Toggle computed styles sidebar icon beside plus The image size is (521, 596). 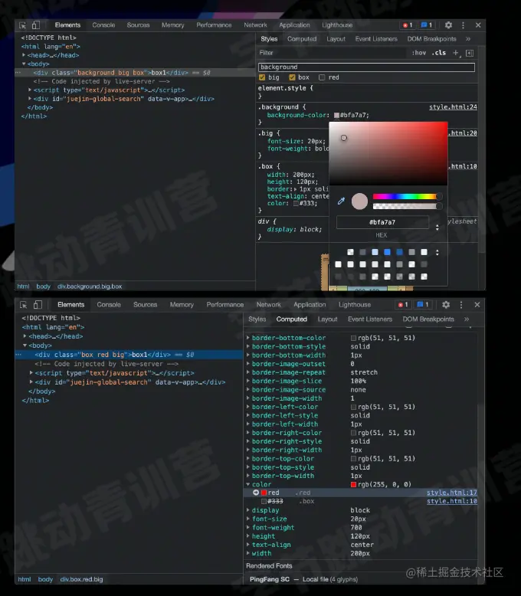[470, 53]
